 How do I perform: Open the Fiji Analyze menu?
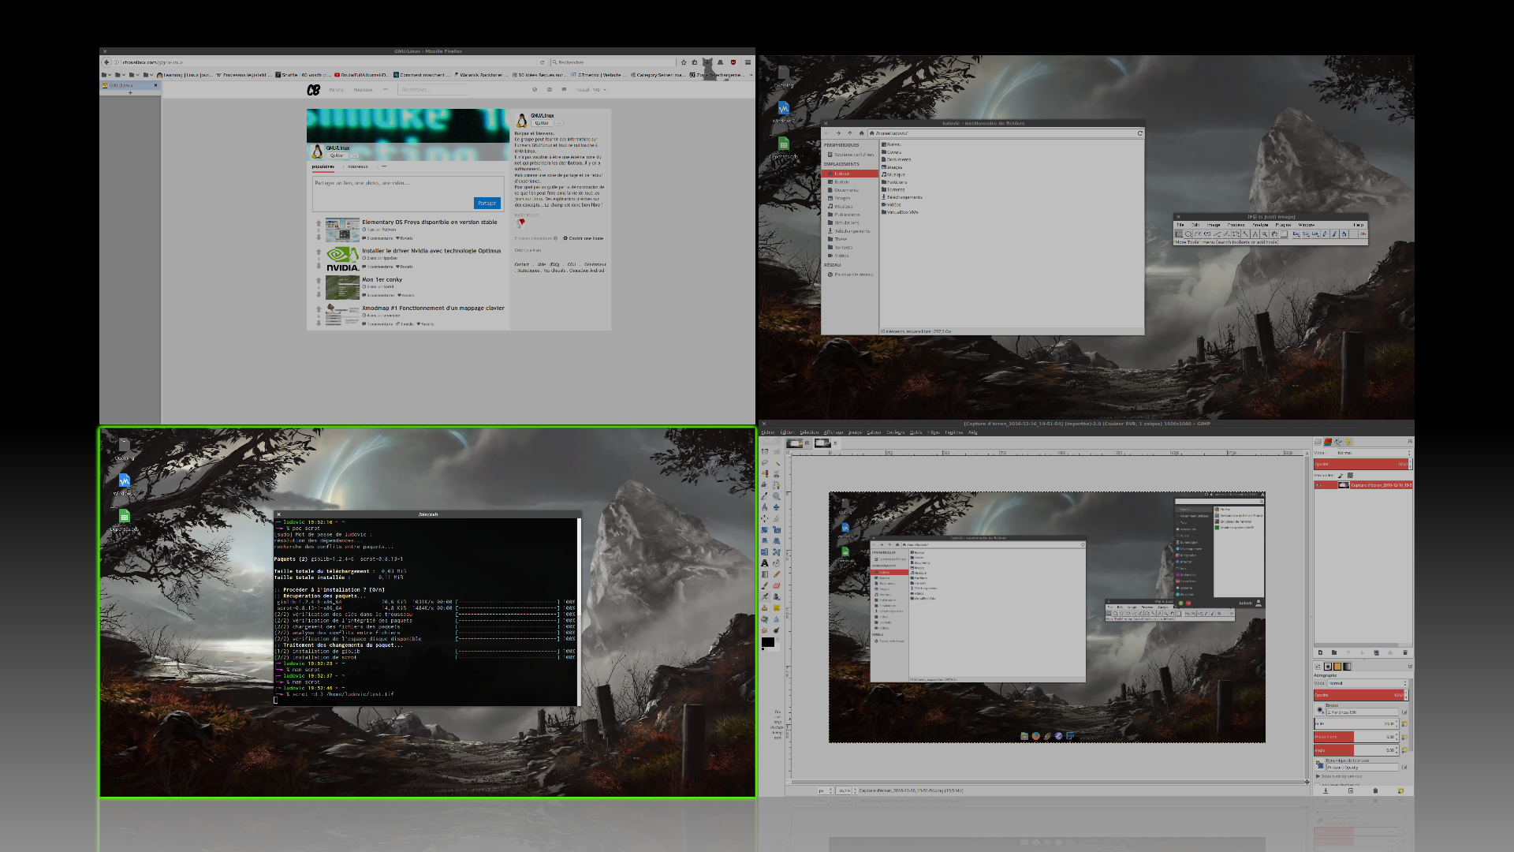coord(1260,225)
